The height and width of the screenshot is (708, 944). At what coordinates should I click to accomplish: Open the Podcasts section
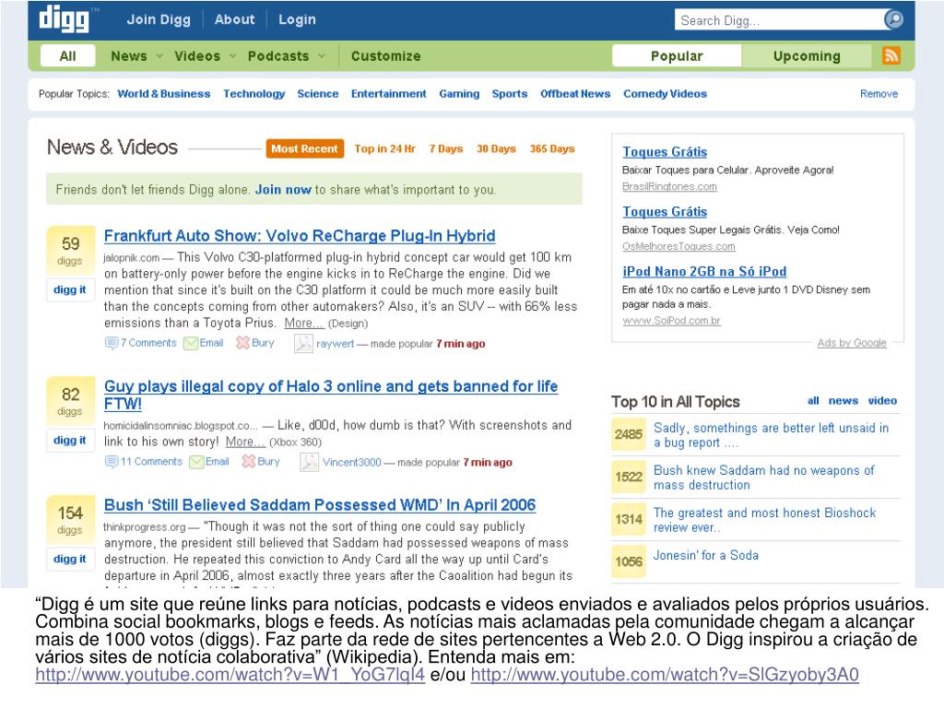pos(278,56)
